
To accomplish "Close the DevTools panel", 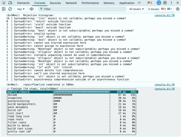I will tap(178, 3).
